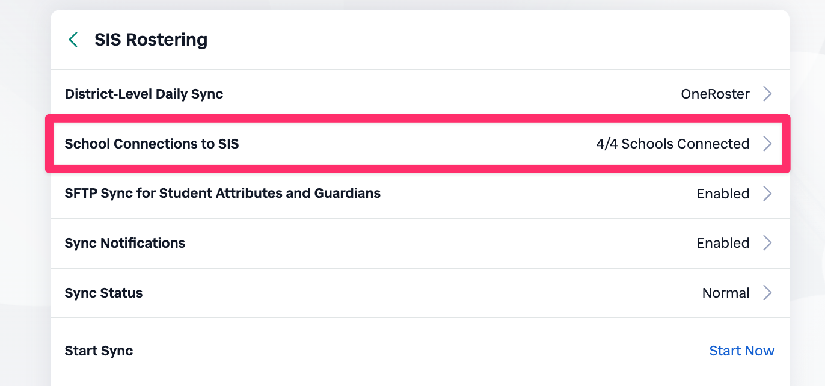Image resolution: width=825 pixels, height=386 pixels.
Task: Click Enabled status in Sync Notifications row
Action: click(723, 244)
